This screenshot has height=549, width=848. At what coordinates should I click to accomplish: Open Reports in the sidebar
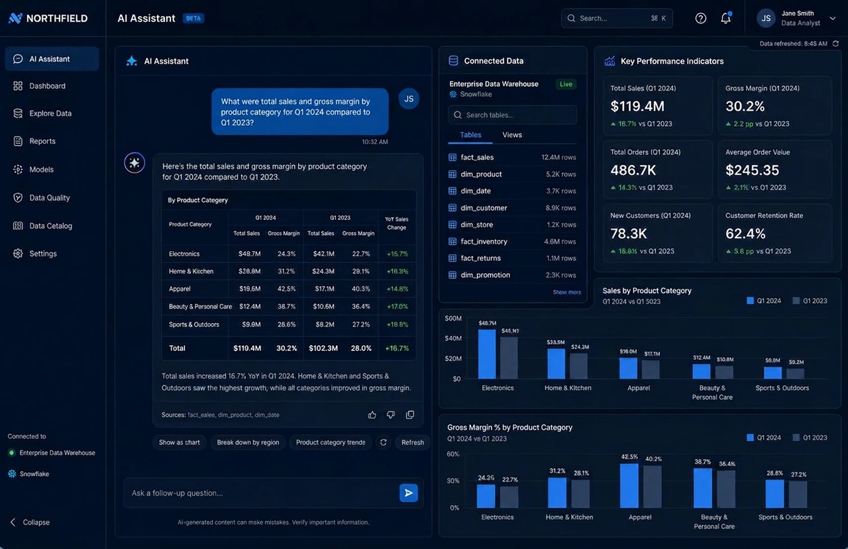pos(52,141)
